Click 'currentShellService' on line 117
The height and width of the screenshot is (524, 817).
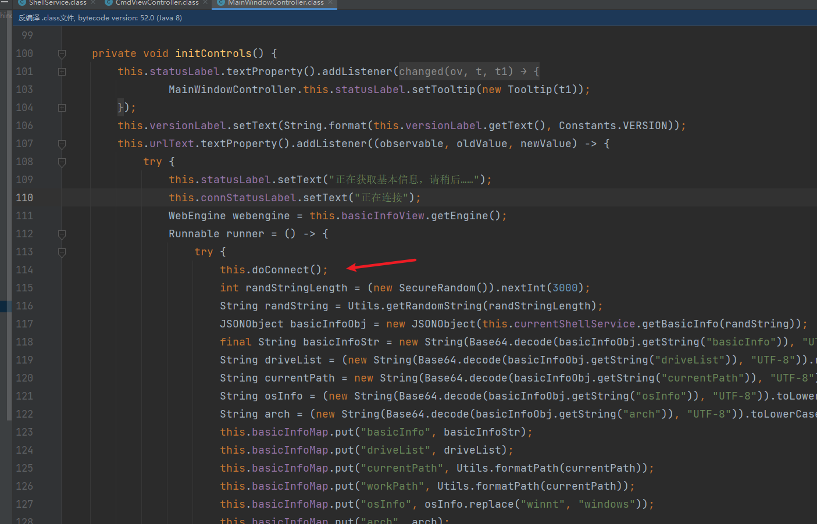pyautogui.click(x=575, y=324)
